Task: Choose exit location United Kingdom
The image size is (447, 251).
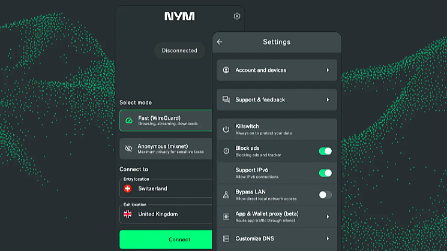Action: 166,214
